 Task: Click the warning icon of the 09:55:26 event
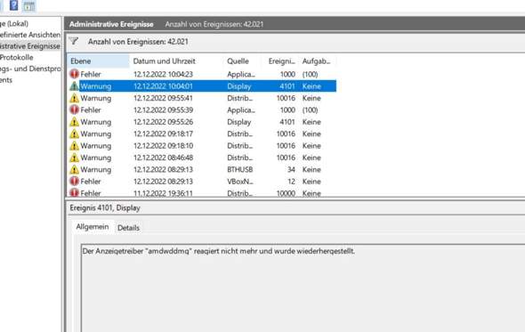[75, 122]
